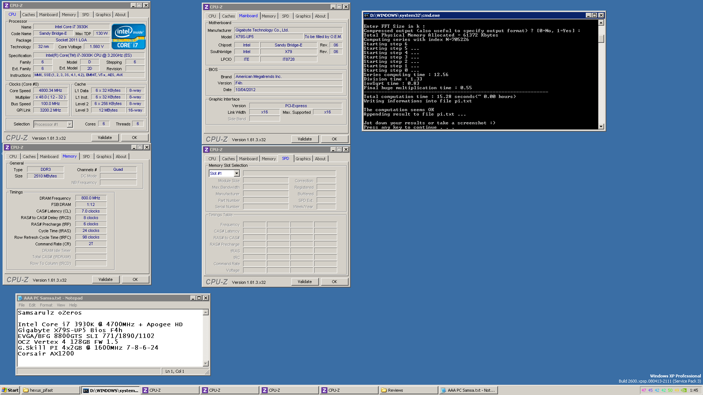
Task: Switch to the fourth CPU-Z taskbar item
Action: tap(349, 390)
